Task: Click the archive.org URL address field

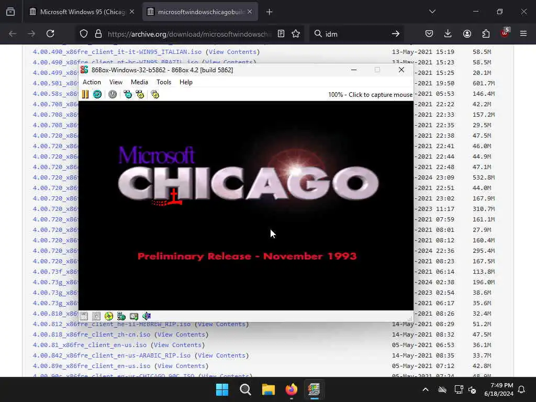Action: tap(189, 34)
